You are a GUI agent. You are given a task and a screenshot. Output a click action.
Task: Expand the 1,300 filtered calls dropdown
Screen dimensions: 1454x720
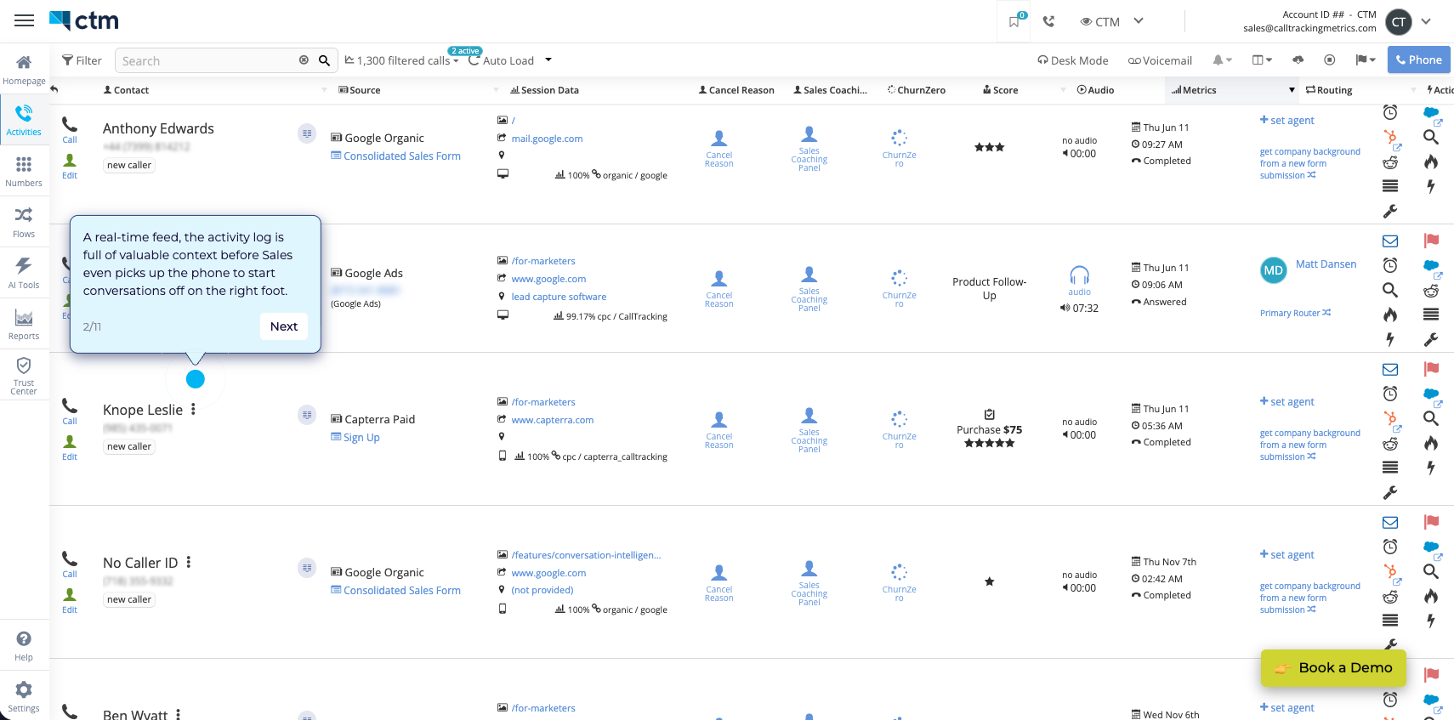pyautogui.click(x=401, y=60)
